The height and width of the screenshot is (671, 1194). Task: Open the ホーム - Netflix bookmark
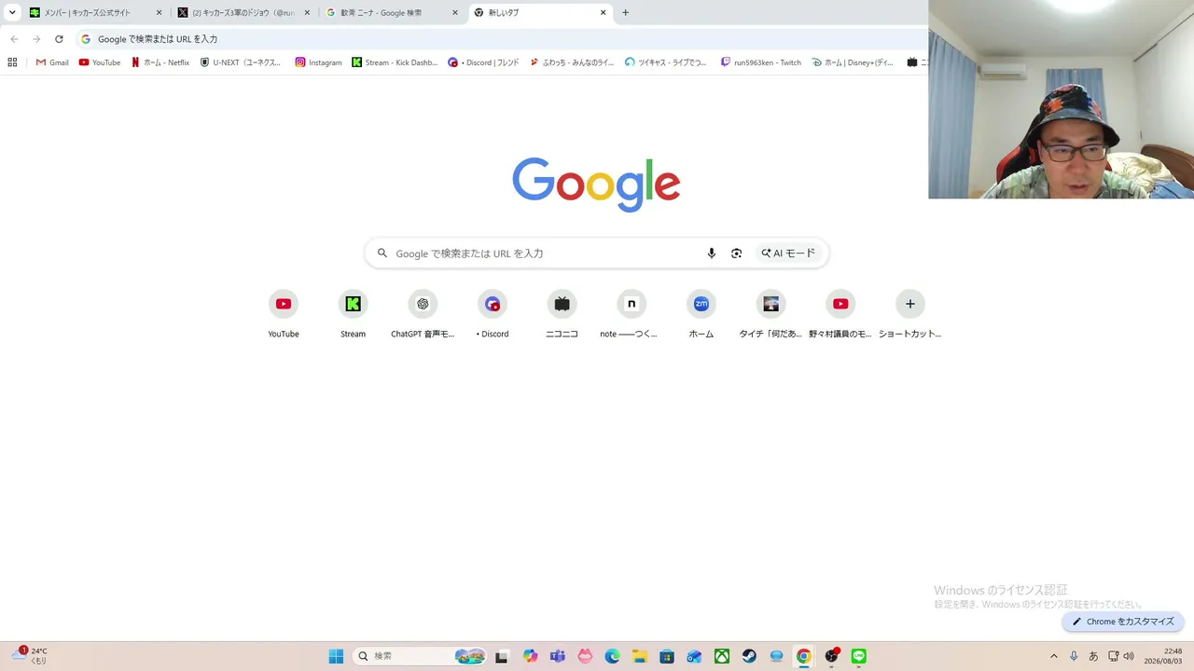pos(160,62)
